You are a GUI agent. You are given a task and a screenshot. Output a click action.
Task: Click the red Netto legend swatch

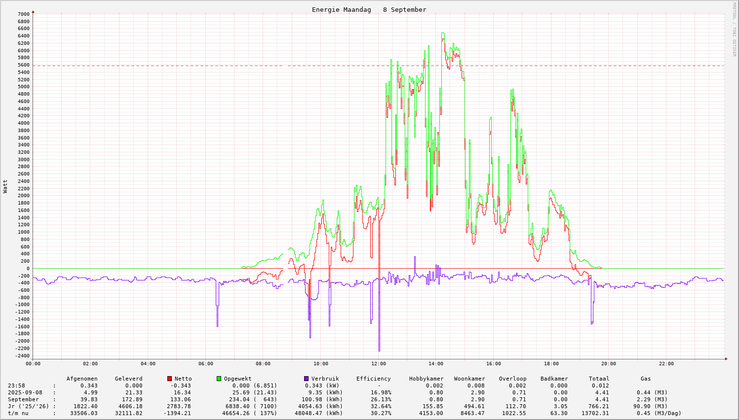click(x=169, y=379)
